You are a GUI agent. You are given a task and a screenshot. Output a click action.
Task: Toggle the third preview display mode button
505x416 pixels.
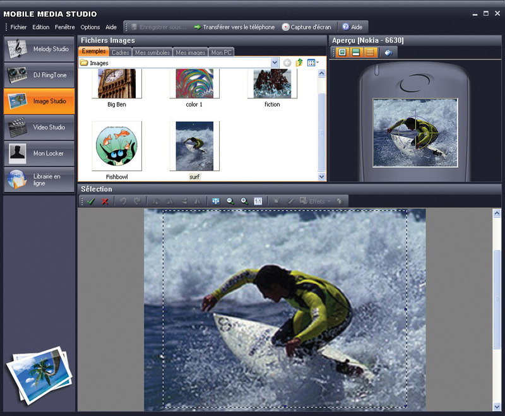[x=370, y=52]
